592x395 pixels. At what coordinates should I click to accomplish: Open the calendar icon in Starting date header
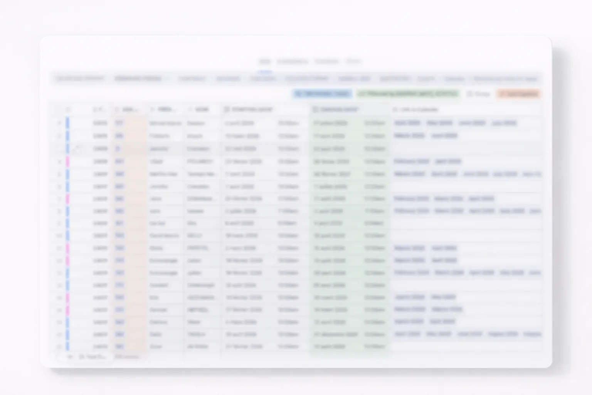point(227,109)
